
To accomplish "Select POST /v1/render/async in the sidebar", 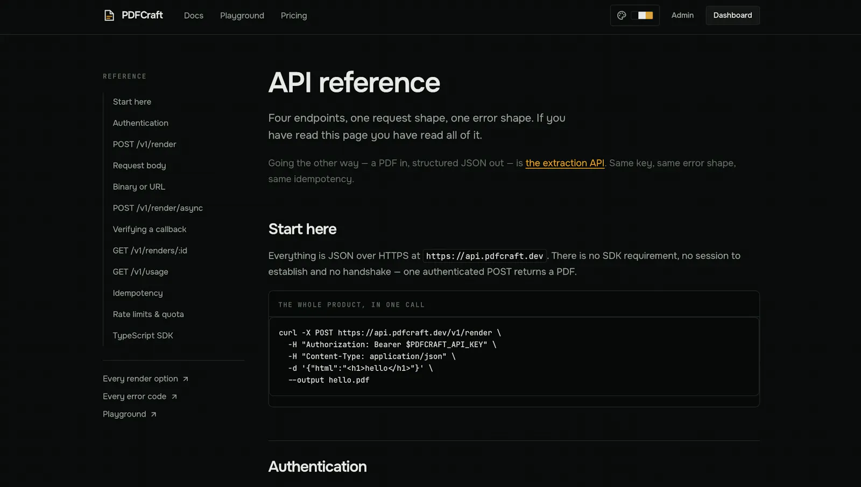I will [x=158, y=208].
